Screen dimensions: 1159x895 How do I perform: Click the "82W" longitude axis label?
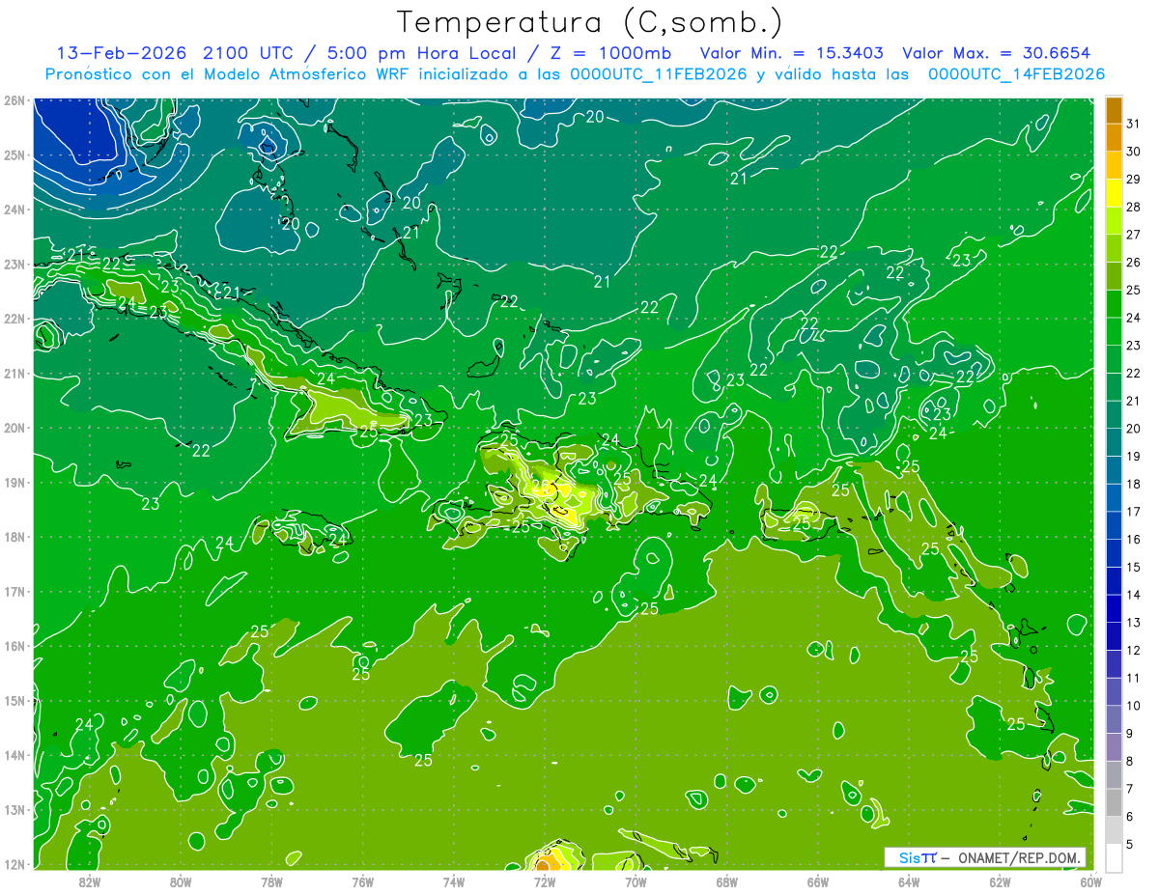pyautogui.click(x=90, y=881)
